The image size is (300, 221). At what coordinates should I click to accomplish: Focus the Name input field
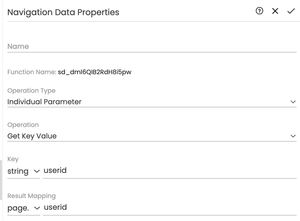coord(152,46)
